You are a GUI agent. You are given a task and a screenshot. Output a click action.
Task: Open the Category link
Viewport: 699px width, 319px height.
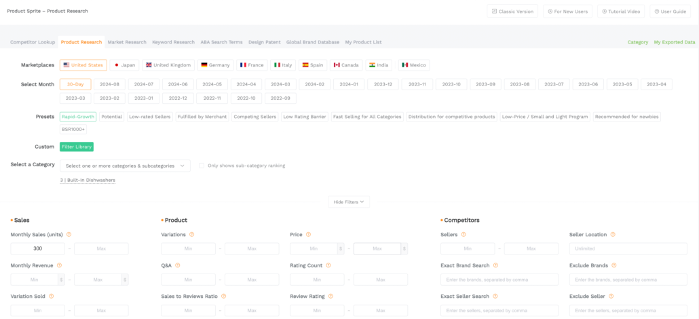point(638,42)
